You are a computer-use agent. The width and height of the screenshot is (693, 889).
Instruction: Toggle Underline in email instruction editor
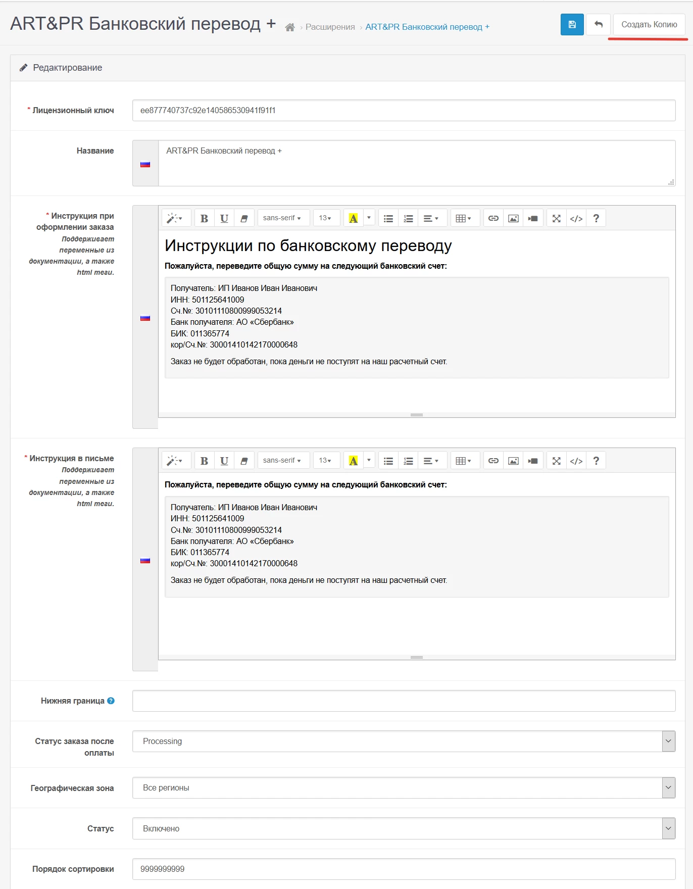pyautogui.click(x=224, y=461)
